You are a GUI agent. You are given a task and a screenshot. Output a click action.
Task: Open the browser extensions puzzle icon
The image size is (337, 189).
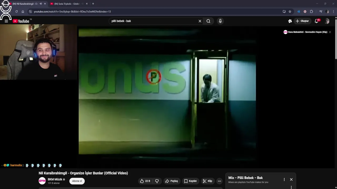311,12
